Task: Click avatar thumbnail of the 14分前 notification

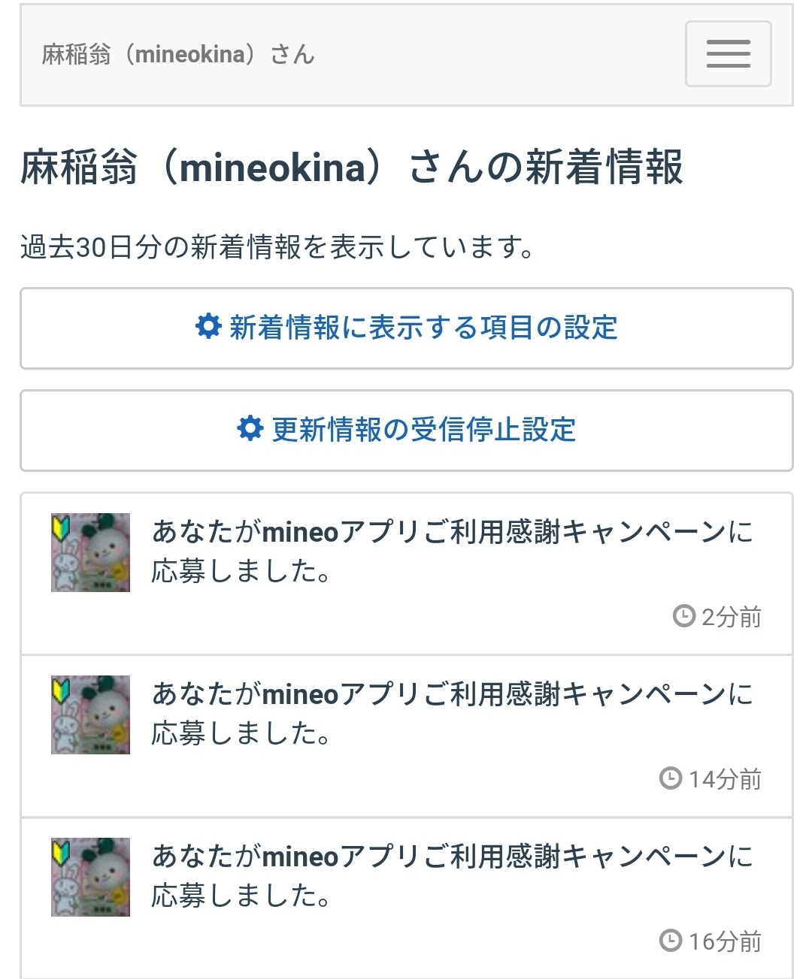Action: (x=90, y=715)
